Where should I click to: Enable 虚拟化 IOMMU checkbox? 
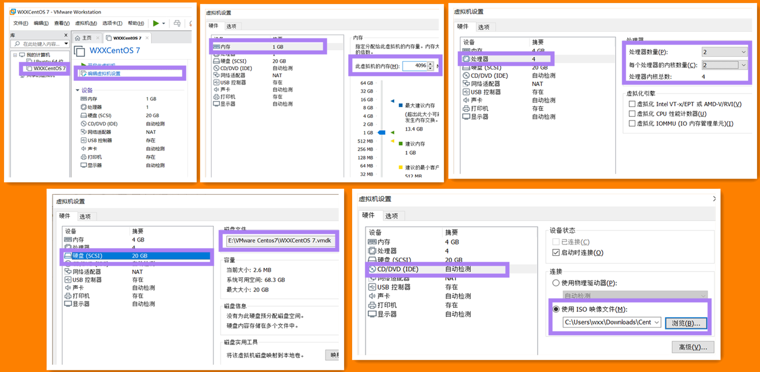pyautogui.click(x=632, y=123)
